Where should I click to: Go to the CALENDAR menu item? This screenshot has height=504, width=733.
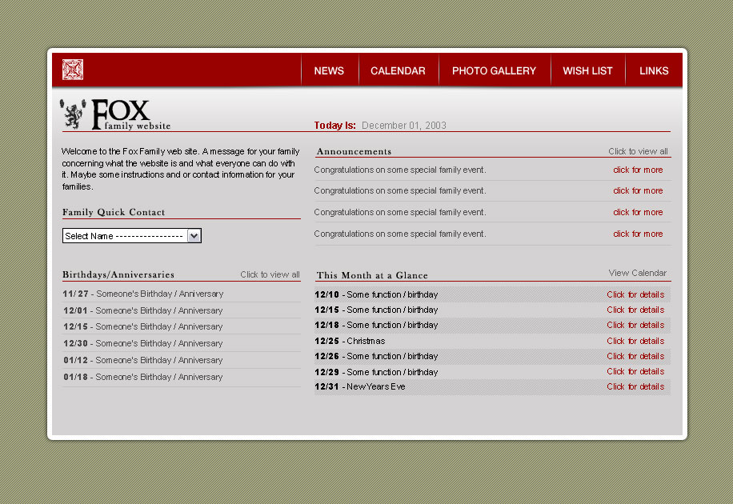click(x=398, y=71)
